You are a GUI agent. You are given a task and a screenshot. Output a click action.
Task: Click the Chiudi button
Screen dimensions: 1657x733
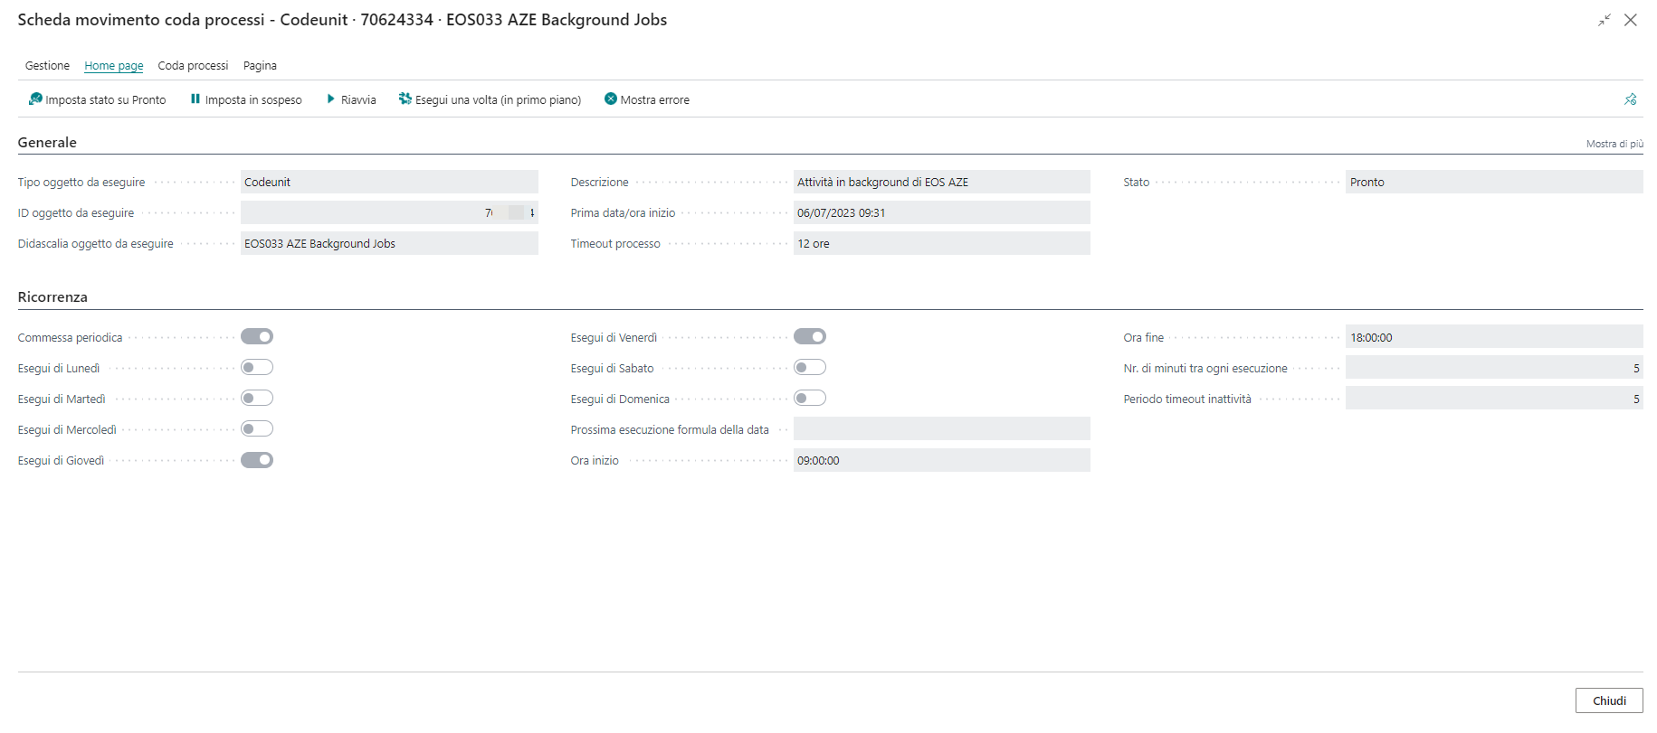tap(1608, 700)
